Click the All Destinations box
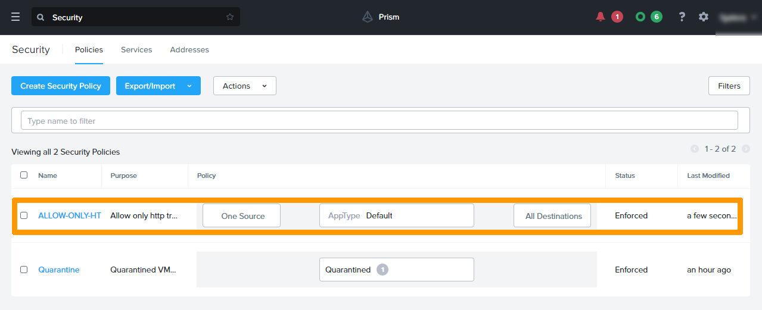762x310 pixels. point(552,215)
